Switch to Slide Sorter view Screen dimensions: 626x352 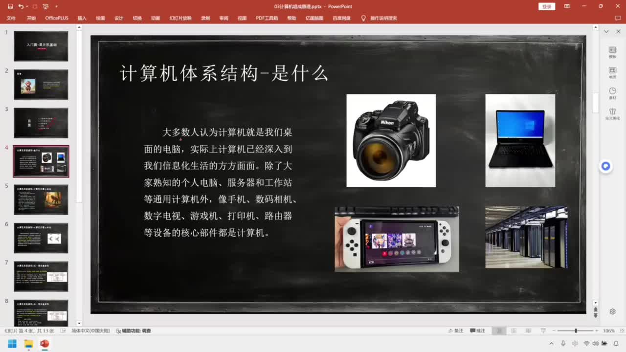(x=514, y=331)
